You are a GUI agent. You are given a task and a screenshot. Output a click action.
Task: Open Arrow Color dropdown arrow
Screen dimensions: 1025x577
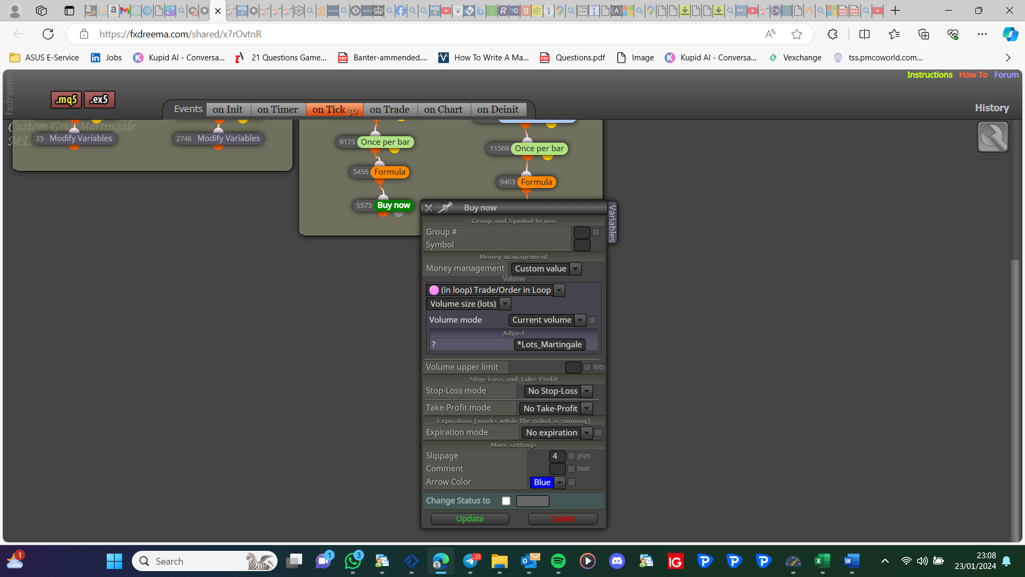pyautogui.click(x=559, y=482)
